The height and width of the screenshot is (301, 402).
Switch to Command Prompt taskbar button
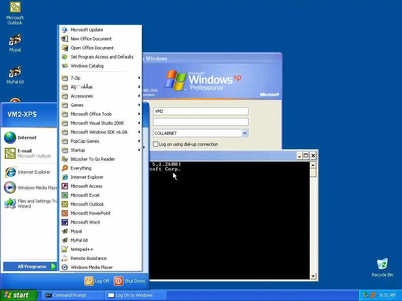[x=73, y=295]
